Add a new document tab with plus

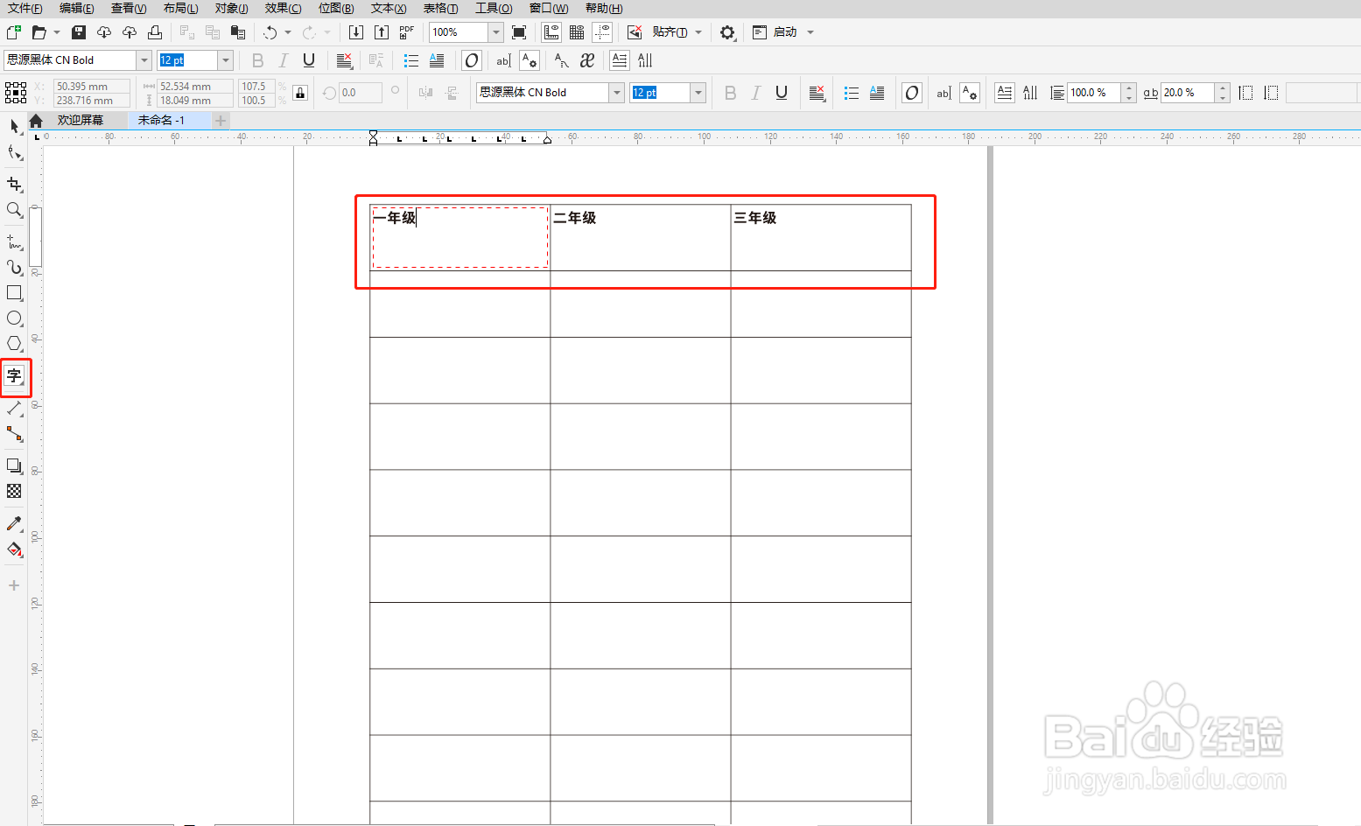tap(221, 121)
